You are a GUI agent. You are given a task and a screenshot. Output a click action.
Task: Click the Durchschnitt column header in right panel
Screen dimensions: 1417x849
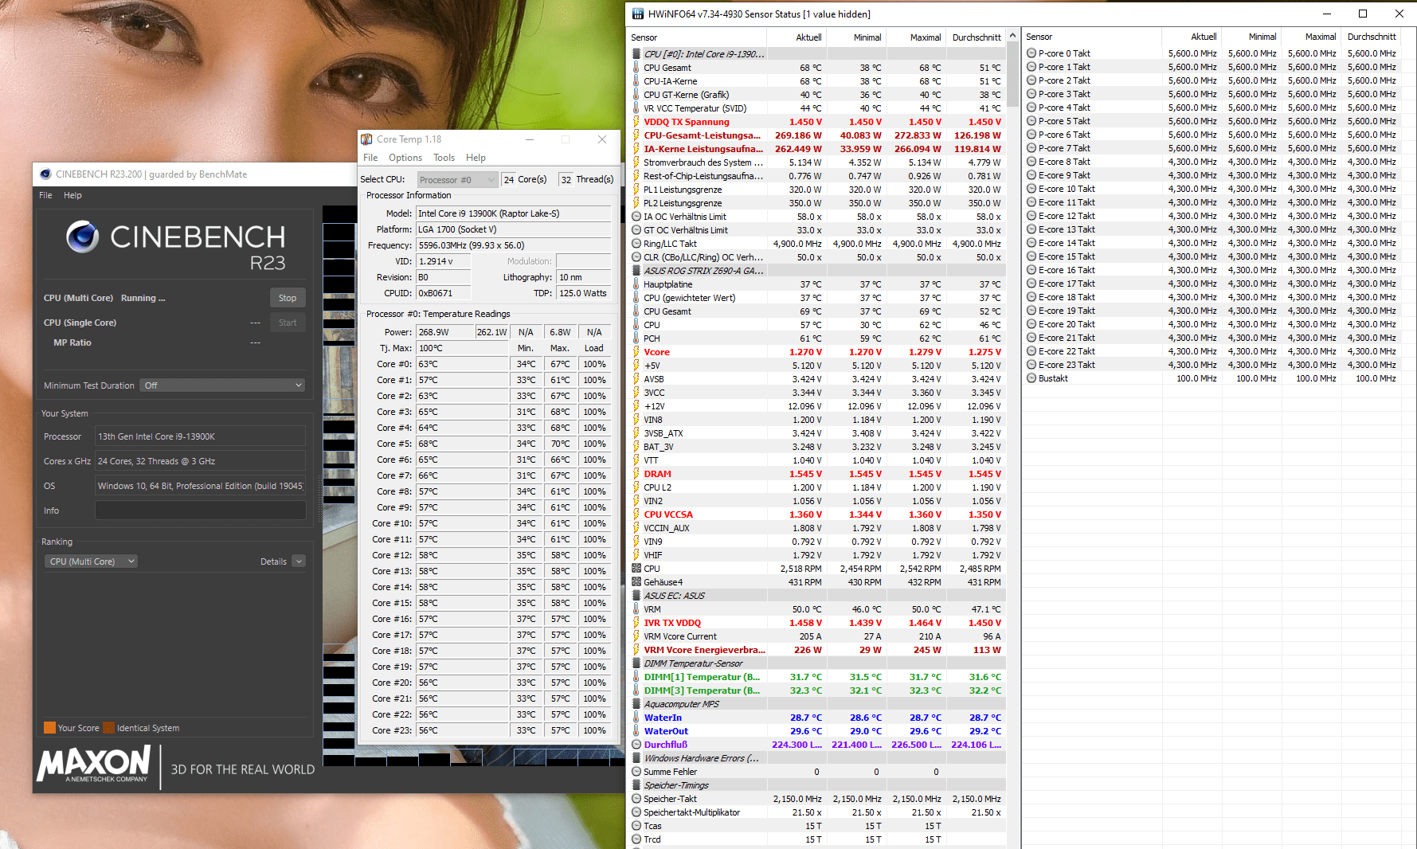pyautogui.click(x=1372, y=37)
